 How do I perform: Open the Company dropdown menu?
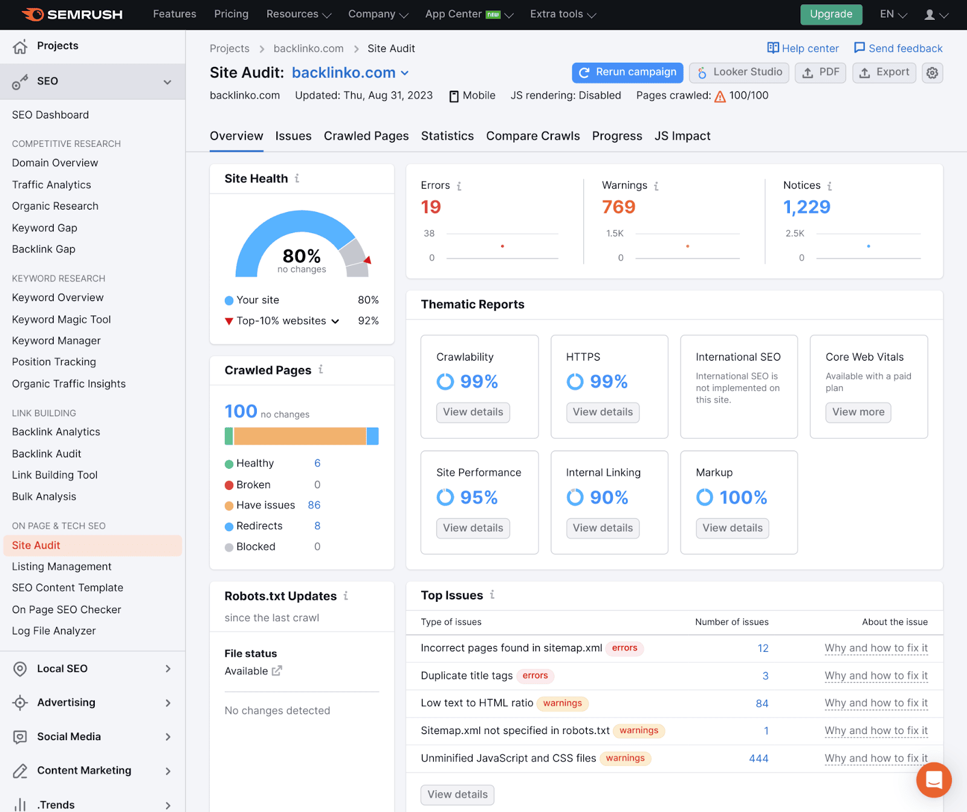[378, 14]
